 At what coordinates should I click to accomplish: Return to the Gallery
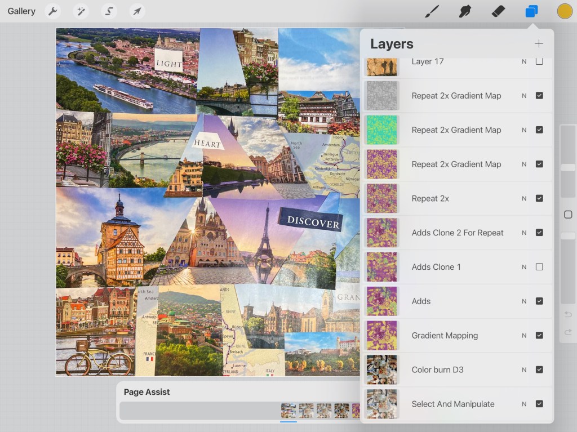pos(21,11)
